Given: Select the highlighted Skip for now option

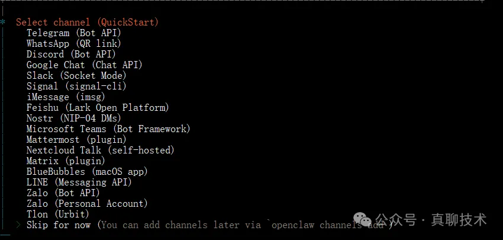Looking at the screenshot, I should tap(59, 225).
